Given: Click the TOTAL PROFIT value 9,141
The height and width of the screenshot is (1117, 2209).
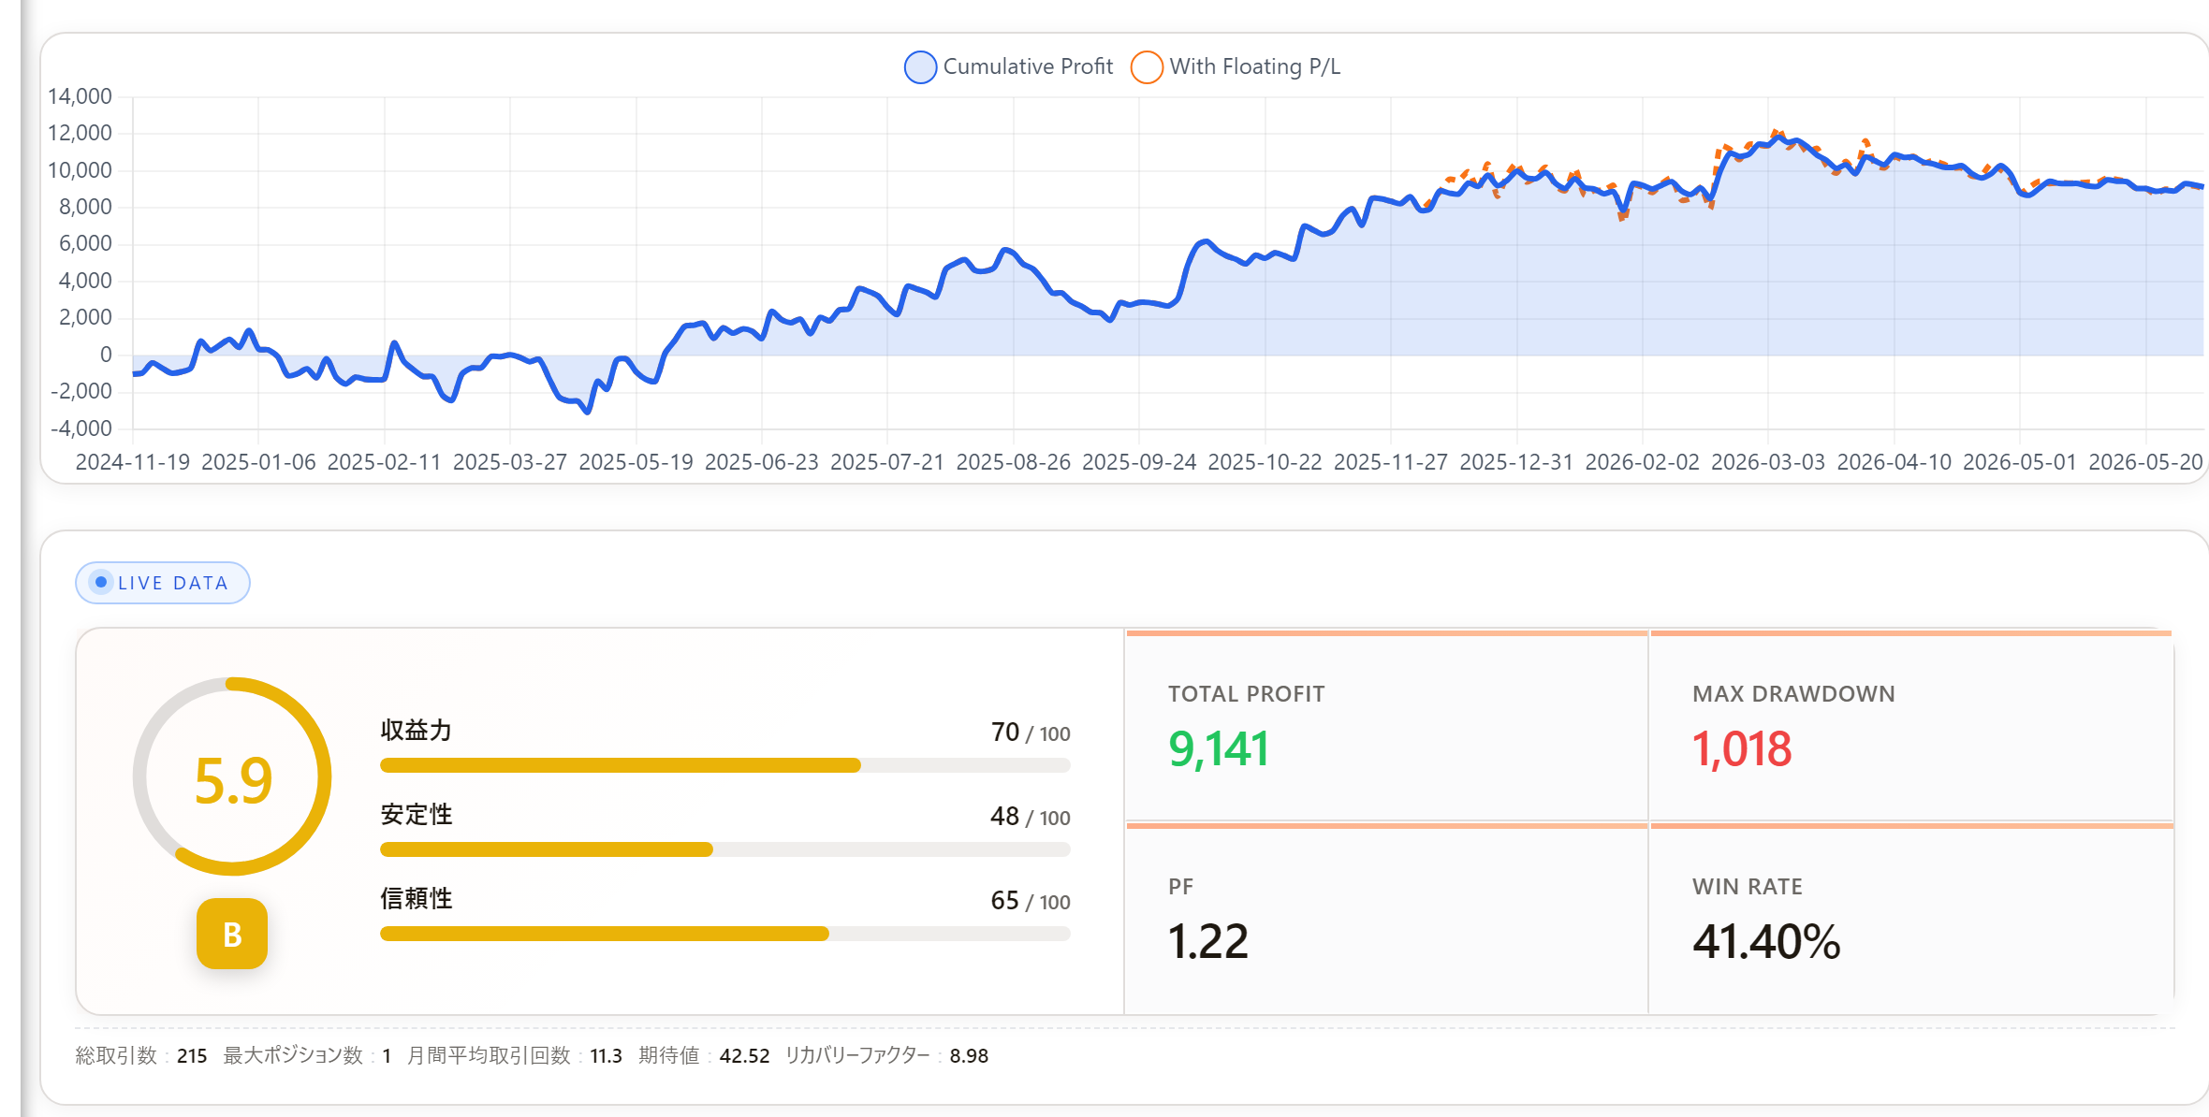Looking at the screenshot, I should (1219, 749).
